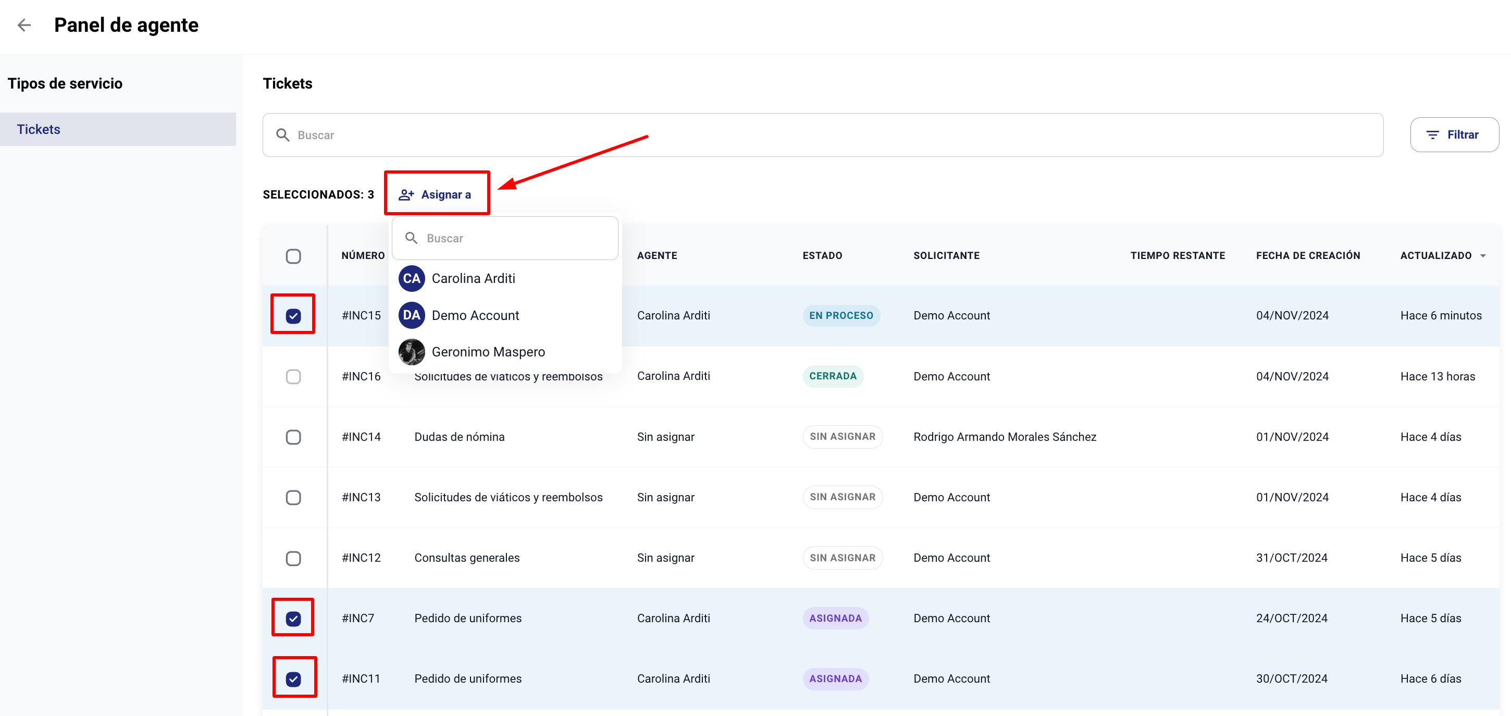Click the search icon in agent dropdown
Image resolution: width=1511 pixels, height=716 pixels.
click(411, 238)
